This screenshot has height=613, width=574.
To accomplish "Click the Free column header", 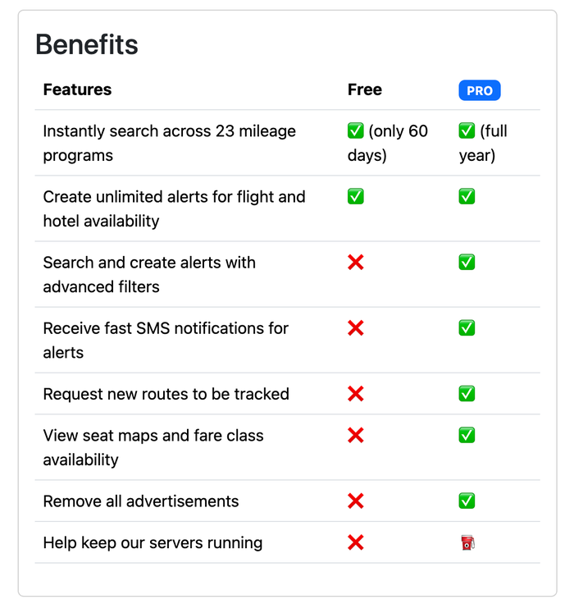I will (365, 89).
